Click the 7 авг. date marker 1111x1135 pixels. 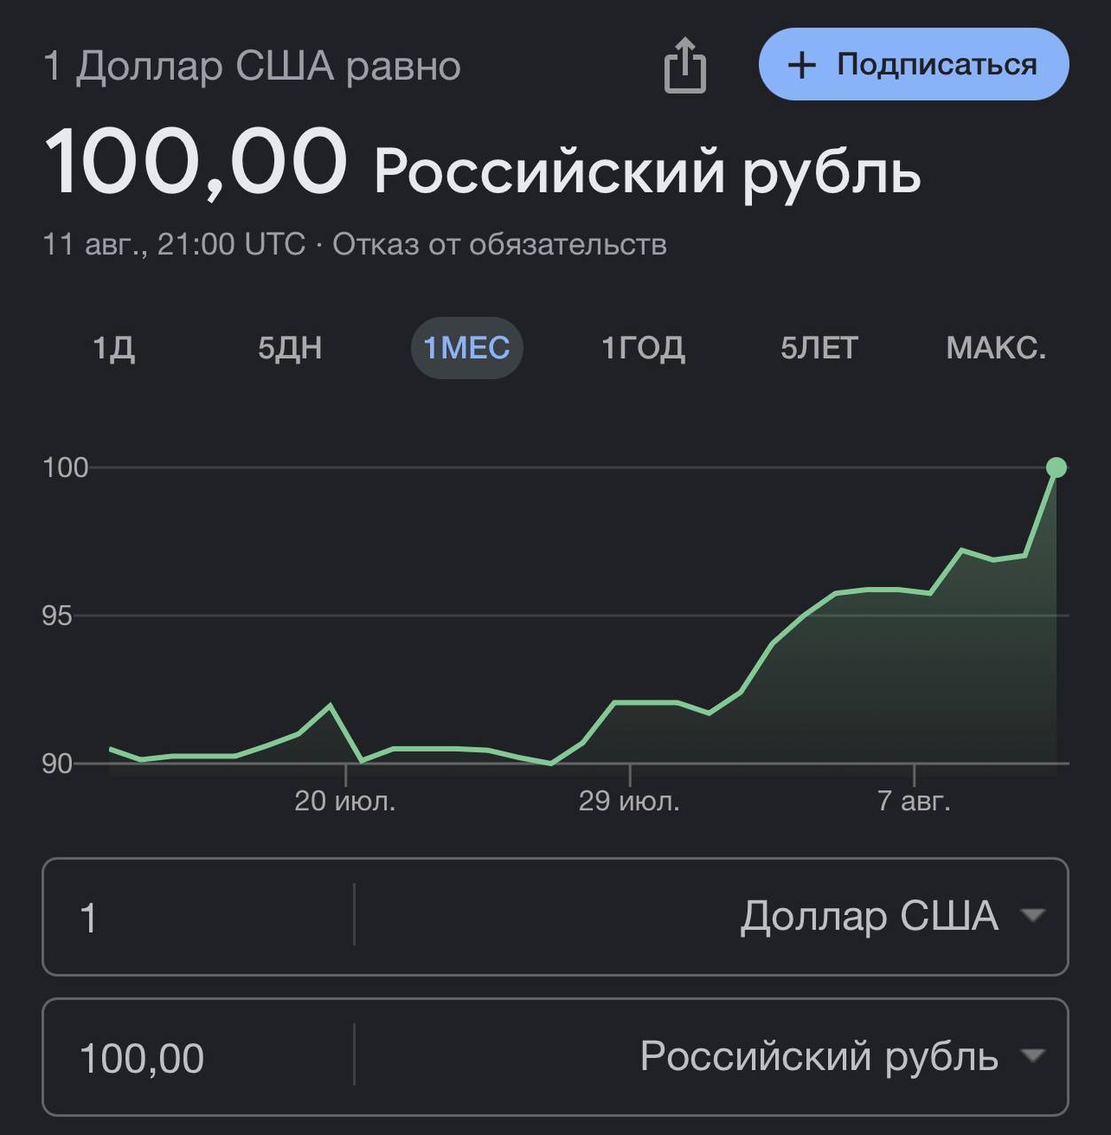click(x=913, y=801)
